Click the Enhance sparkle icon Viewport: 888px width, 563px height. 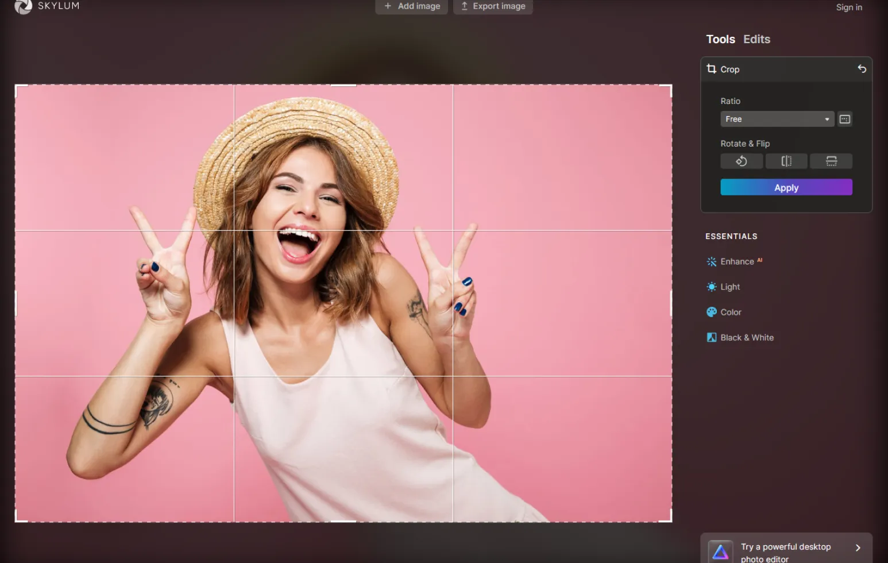712,261
